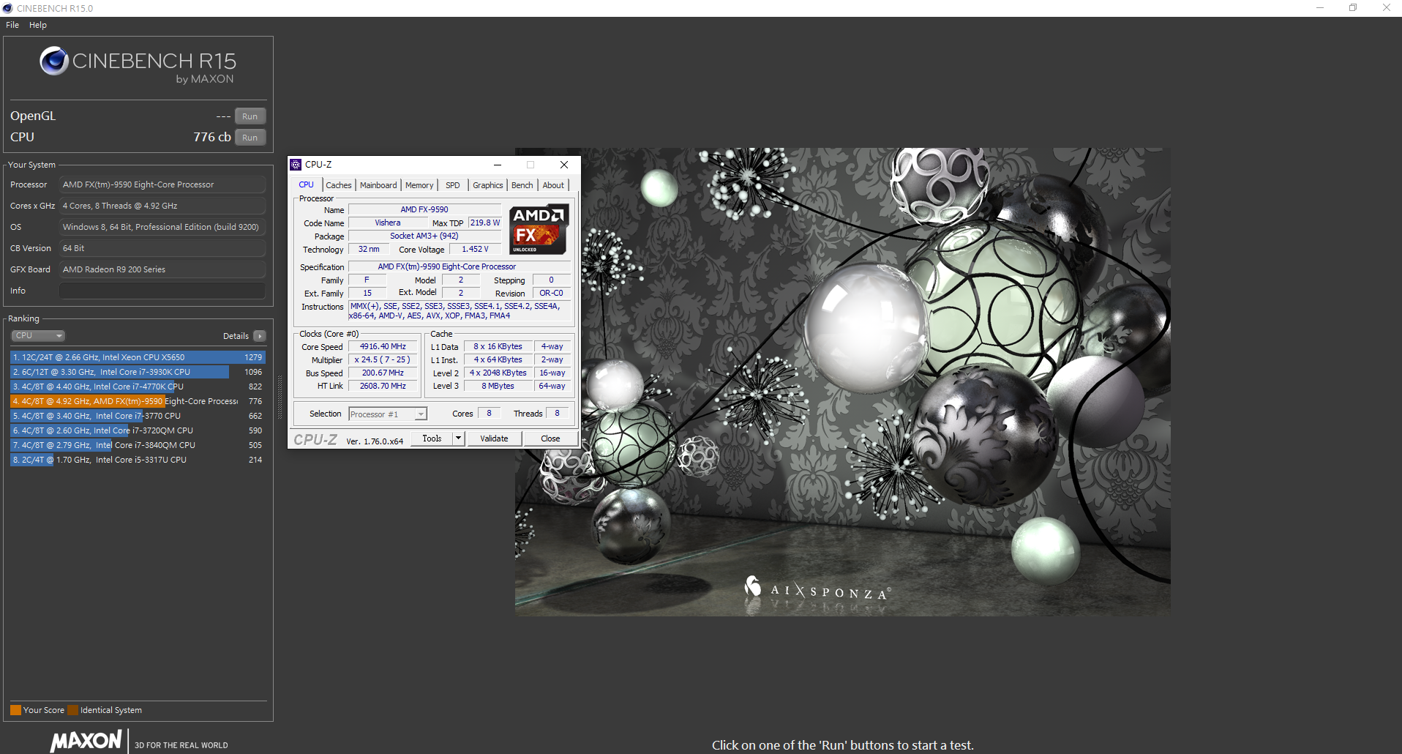
Task: Click the Details arrow button in Ranking
Action: coord(260,336)
